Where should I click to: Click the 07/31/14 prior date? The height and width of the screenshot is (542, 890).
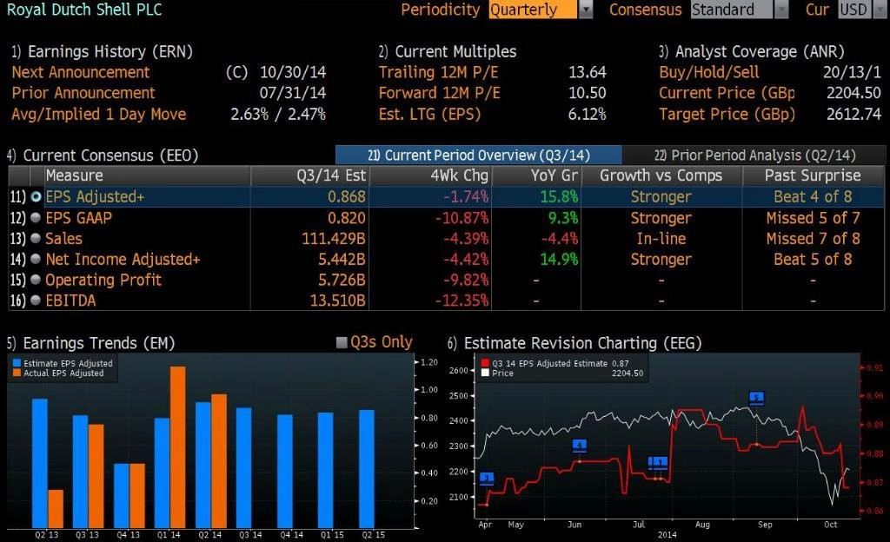[293, 93]
